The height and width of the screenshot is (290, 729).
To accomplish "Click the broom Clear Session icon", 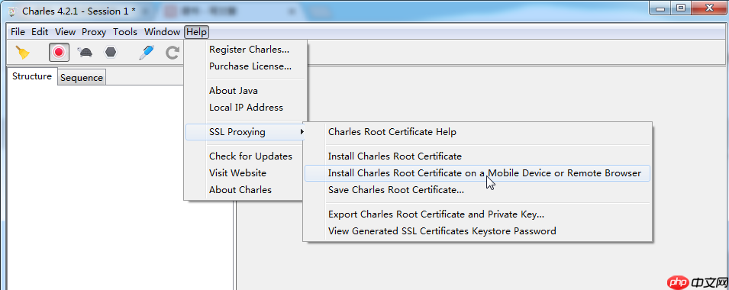I will [x=22, y=52].
